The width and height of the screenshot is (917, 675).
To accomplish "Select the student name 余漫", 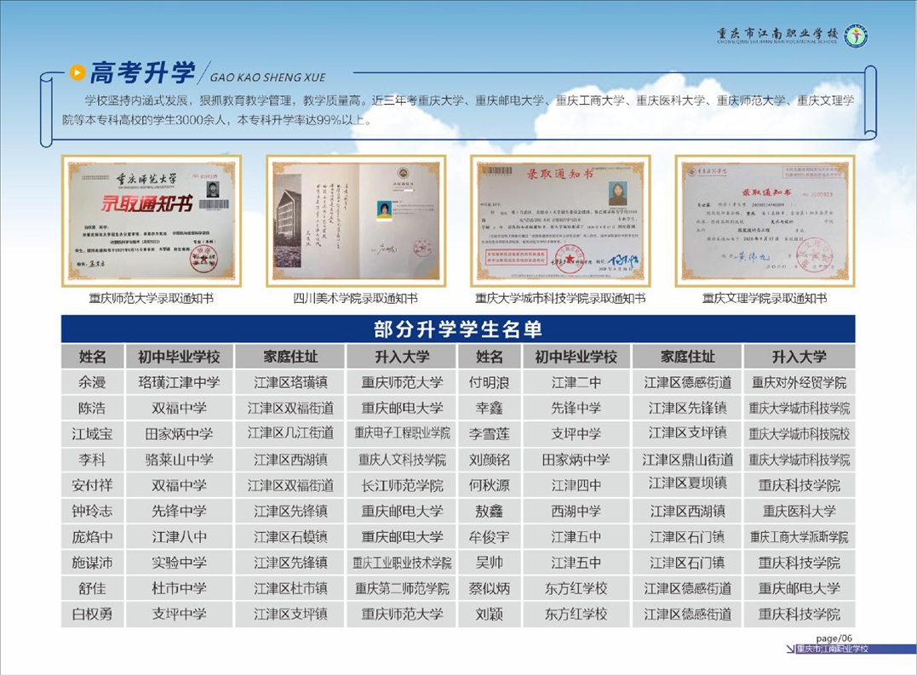I will coord(93,382).
